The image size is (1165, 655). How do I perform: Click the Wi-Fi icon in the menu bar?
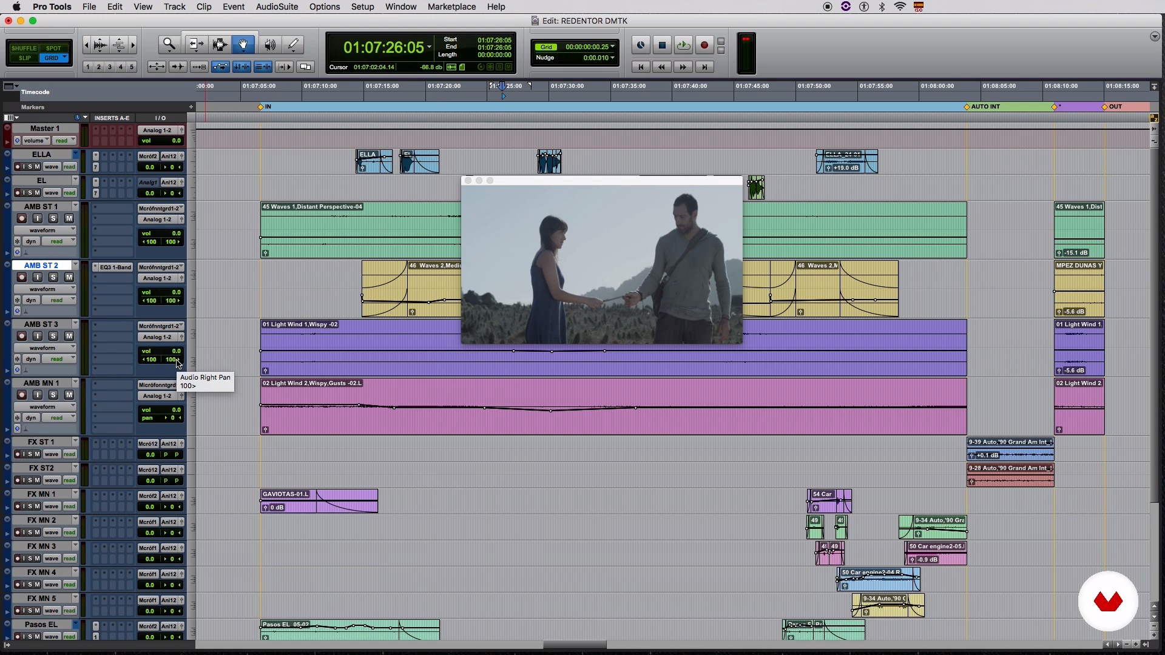(900, 7)
